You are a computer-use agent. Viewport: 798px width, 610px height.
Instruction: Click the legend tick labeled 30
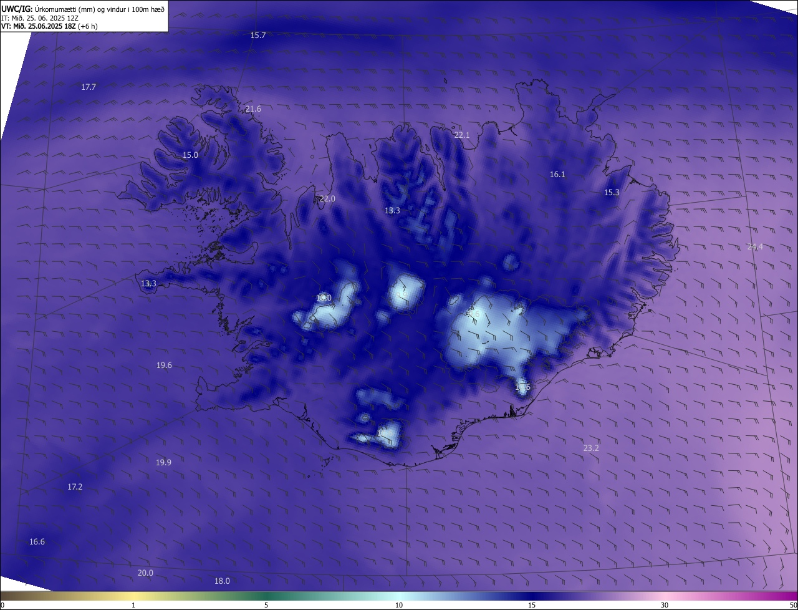(665, 605)
